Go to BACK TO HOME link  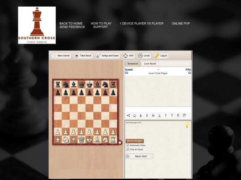click(x=71, y=24)
